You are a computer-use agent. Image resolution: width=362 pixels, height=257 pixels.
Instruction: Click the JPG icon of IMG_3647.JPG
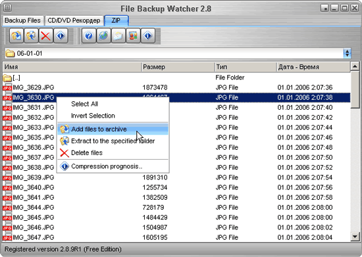click(x=7, y=238)
